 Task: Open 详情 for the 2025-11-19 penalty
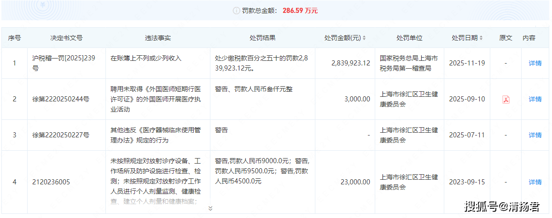tap(535, 64)
